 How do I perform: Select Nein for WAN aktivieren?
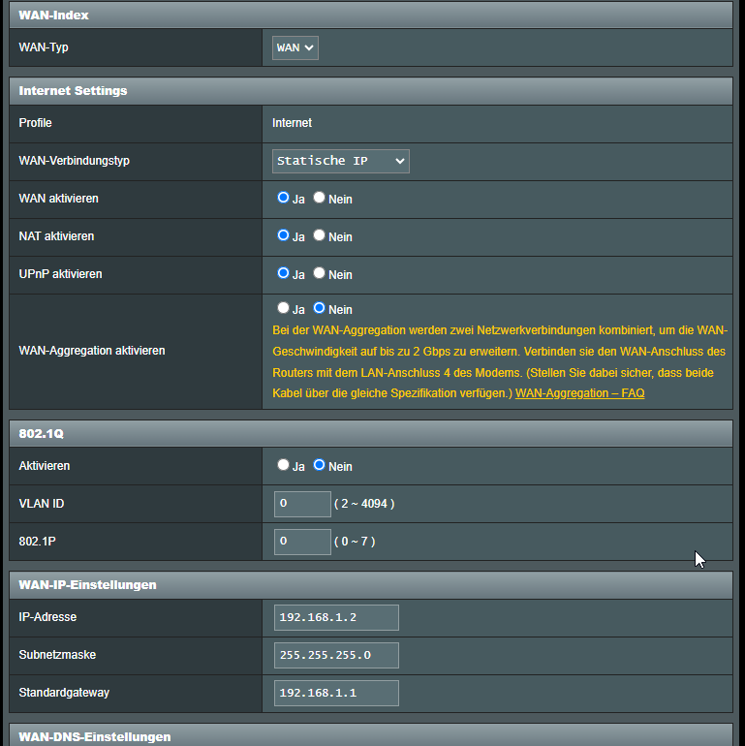click(320, 198)
